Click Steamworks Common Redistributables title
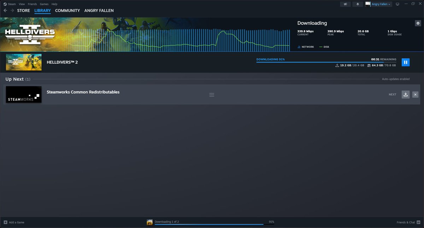 pos(83,92)
